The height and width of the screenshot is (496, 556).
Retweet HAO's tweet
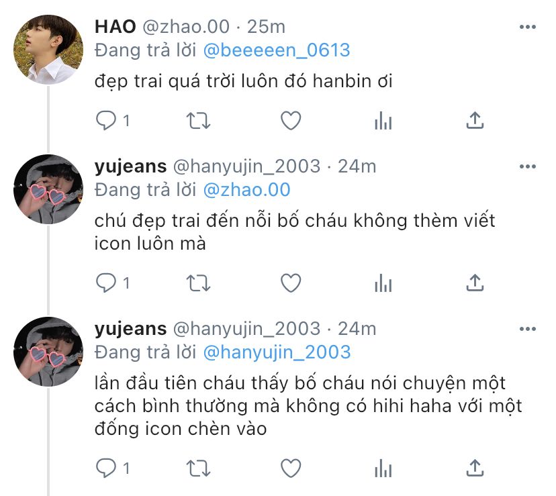pos(199,121)
